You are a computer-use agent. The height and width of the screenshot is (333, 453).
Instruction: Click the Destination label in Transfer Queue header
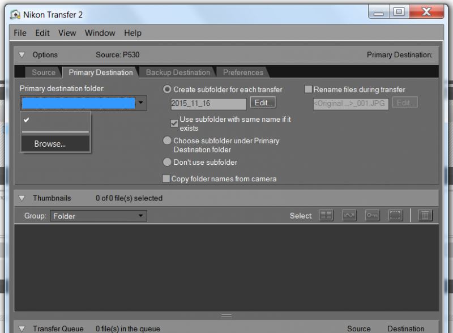point(405,328)
